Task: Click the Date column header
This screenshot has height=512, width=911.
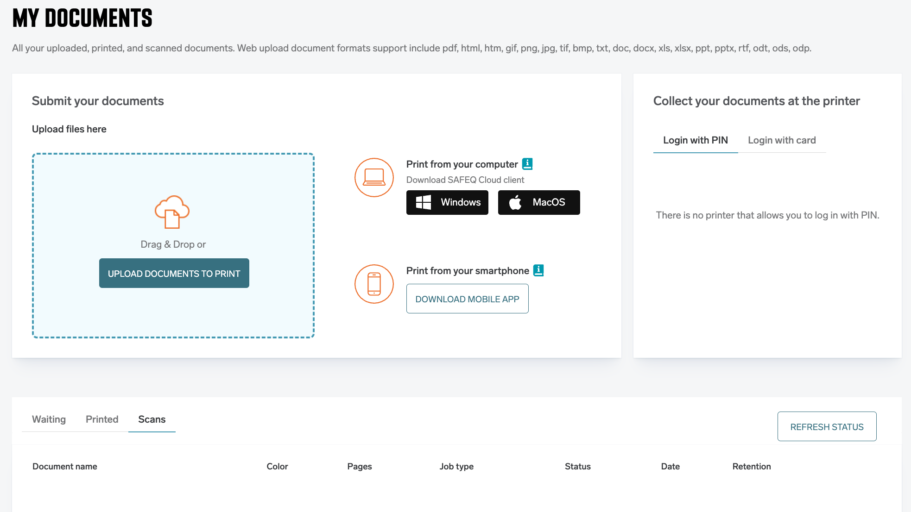Action: [670, 467]
